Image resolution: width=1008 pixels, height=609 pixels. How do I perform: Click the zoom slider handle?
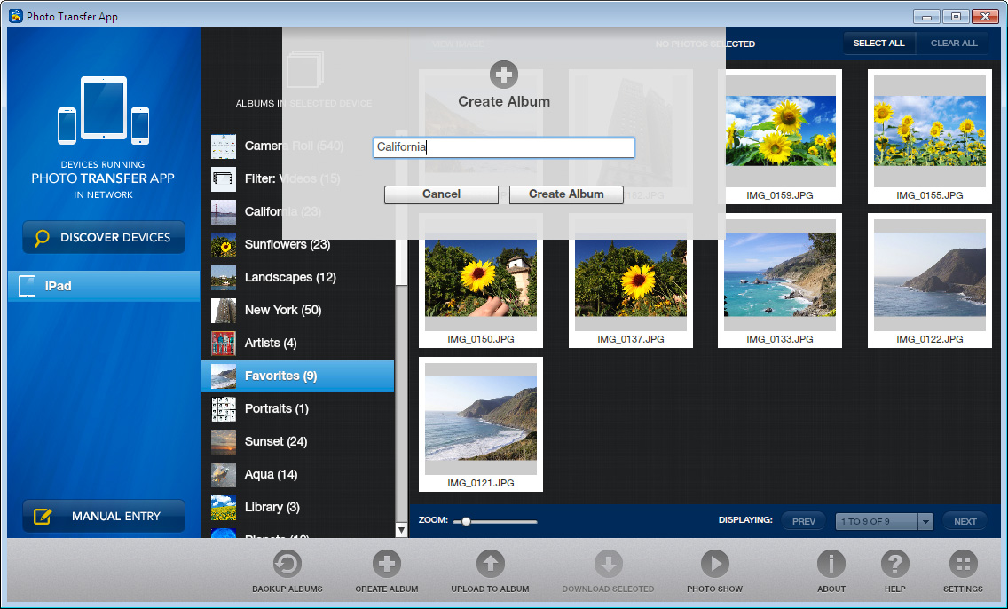click(466, 521)
